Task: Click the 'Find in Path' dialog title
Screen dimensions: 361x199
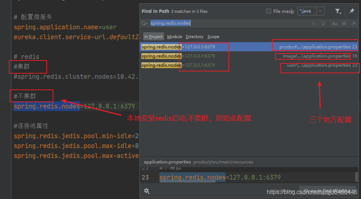Action: [155, 11]
